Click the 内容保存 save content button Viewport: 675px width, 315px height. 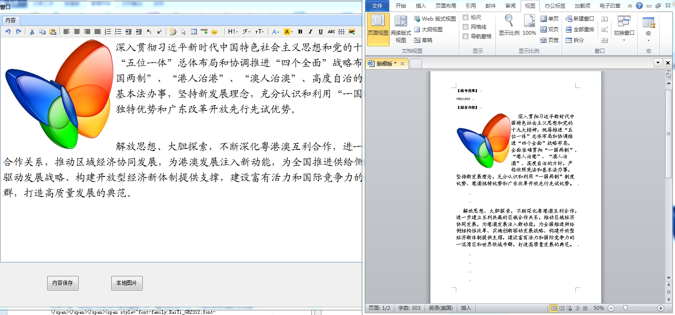coord(63,283)
